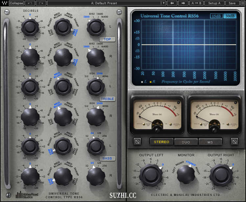Select the DUO mode tab
Viewport: 246px width, 202px height.
pyautogui.click(x=186, y=142)
